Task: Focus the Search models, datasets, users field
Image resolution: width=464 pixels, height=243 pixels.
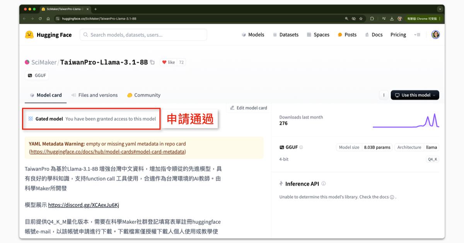Action: [143, 35]
